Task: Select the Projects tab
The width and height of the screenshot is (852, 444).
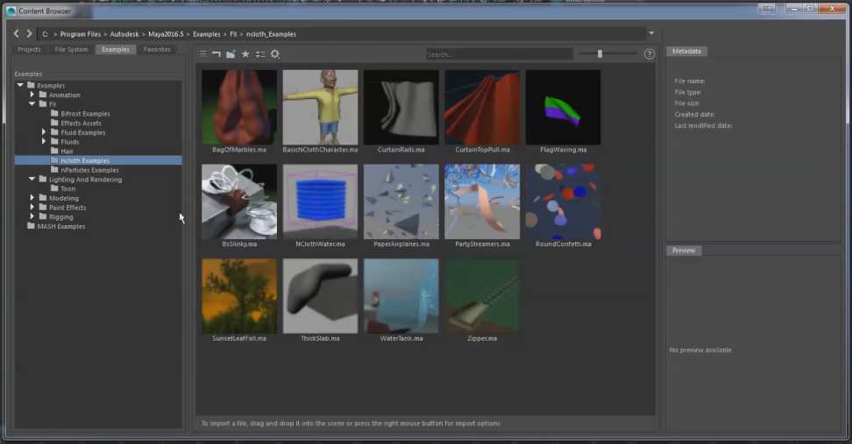Action: click(x=29, y=50)
